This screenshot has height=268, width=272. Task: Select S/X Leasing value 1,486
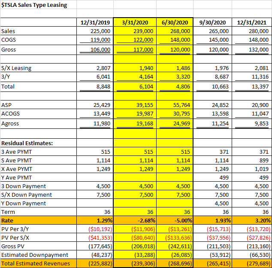(183, 68)
